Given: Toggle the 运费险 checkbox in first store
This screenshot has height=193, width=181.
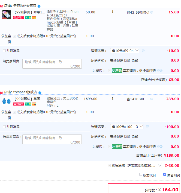Looking at the screenshot, I should [x=110, y=71].
